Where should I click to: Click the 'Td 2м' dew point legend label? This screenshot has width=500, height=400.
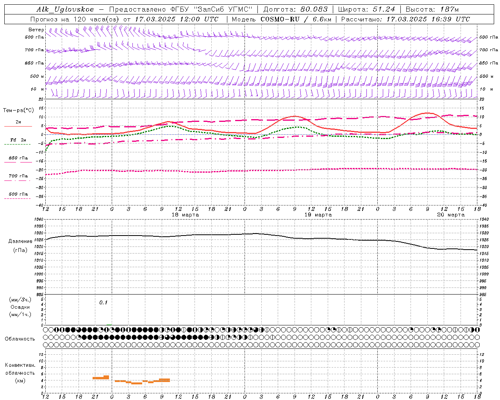(x=18, y=140)
